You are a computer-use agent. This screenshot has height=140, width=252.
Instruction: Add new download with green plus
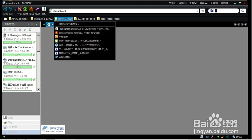point(5,29)
